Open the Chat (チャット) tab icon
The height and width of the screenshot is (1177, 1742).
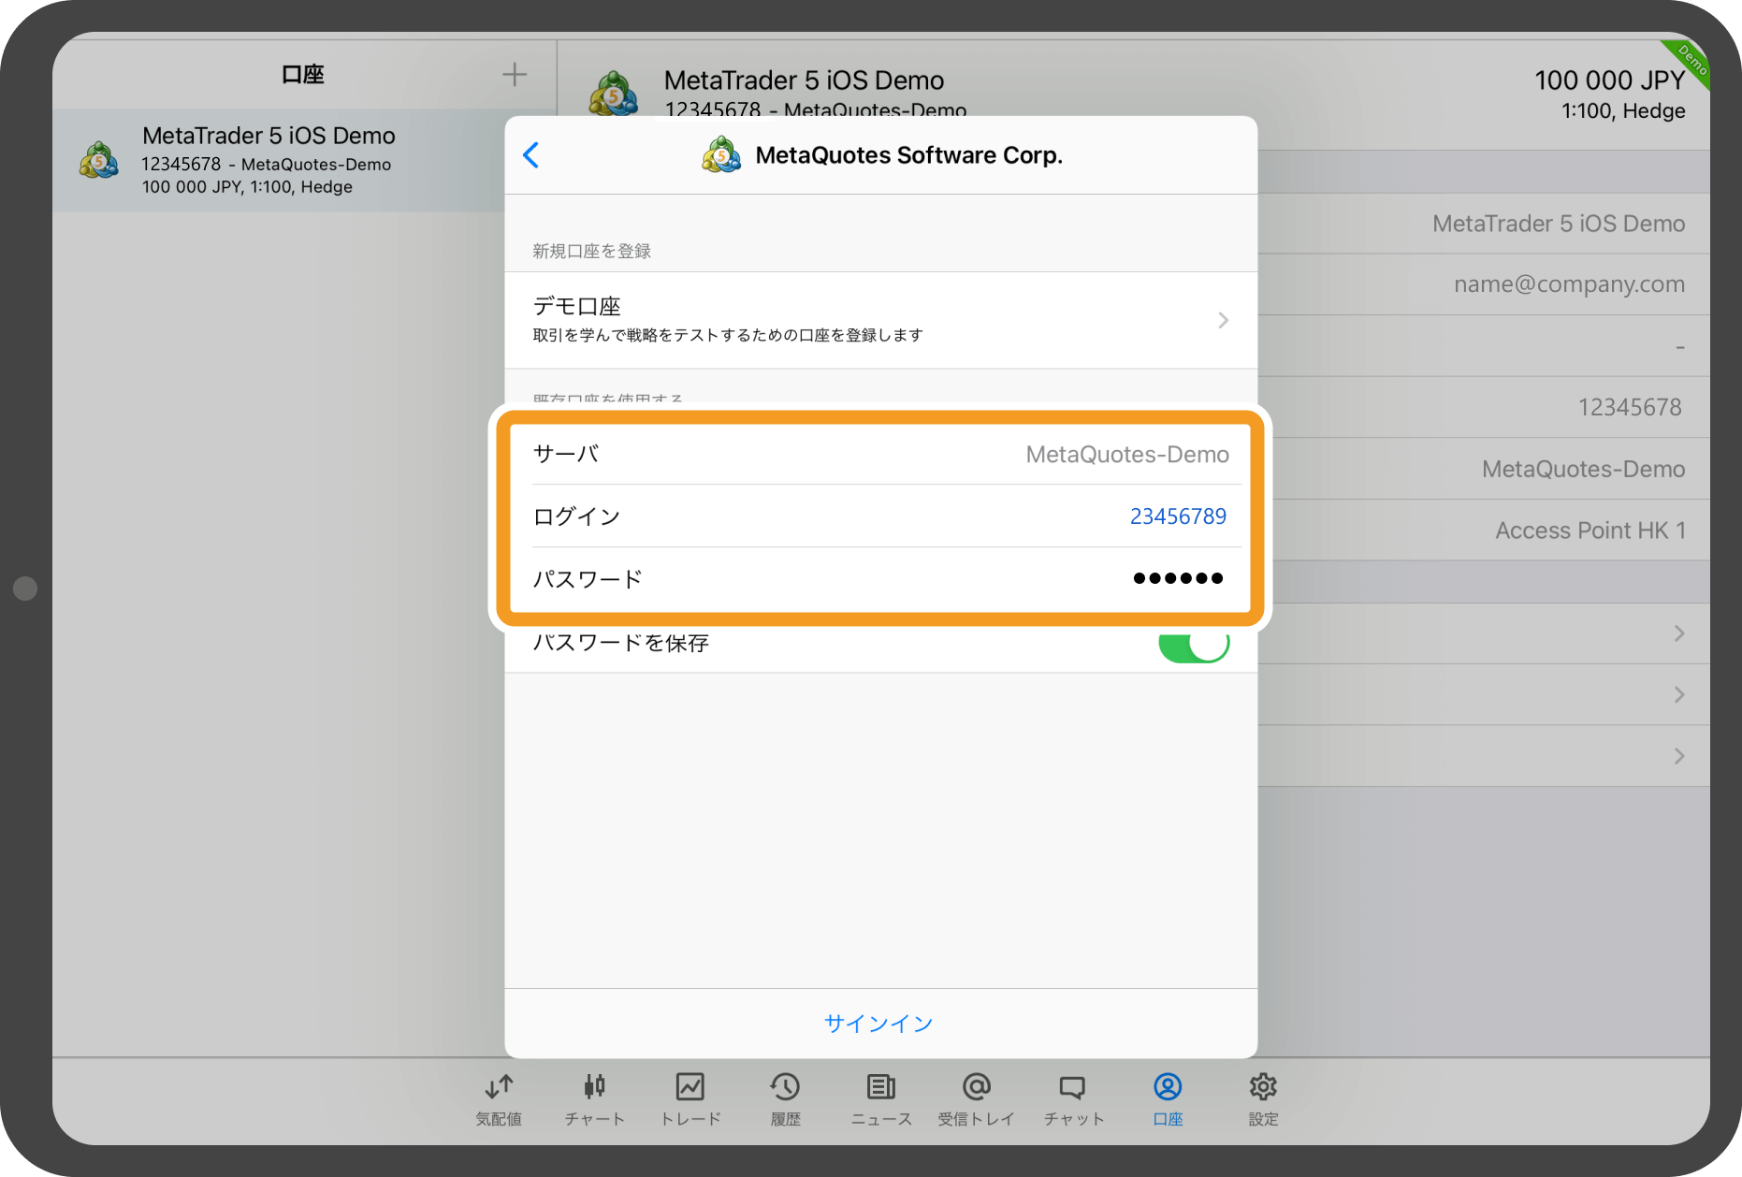tap(1072, 1087)
